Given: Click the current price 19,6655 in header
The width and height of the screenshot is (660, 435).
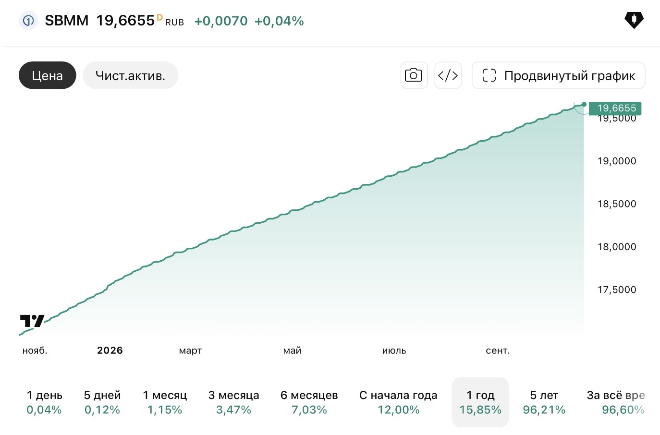Looking at the screenshot, I should coord(125,21).
